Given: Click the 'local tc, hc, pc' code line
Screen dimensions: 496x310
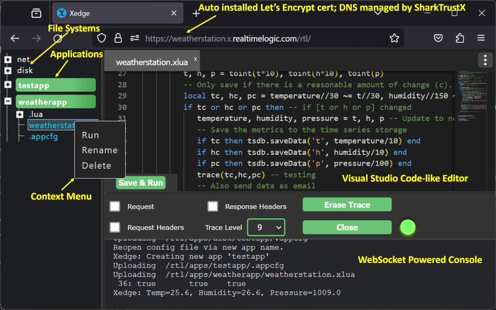Looking at the screenshot, I should pos(318,96).
